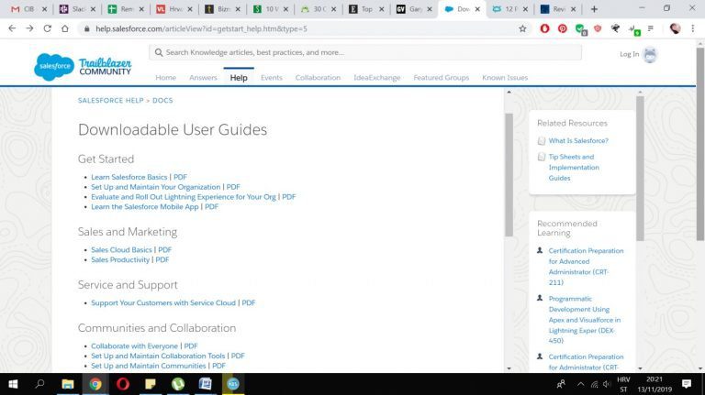This screenshot has width=705, height=395.
Task: Open IdeaExchange navigation item
Action: point(376,78)
